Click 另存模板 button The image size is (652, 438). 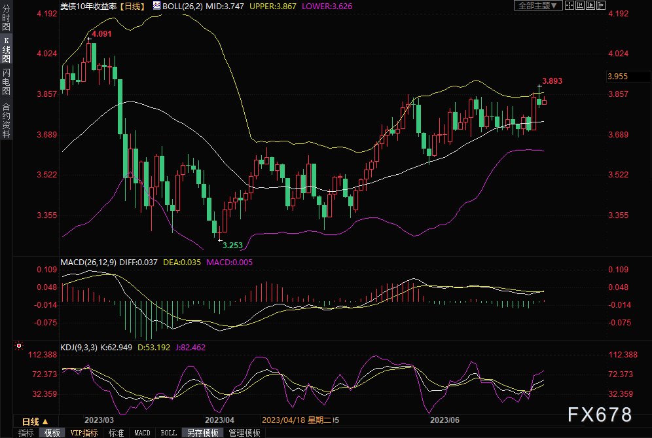pos(202,433)
